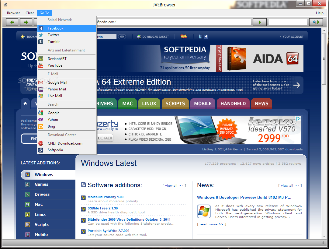Click the giveaway right arrow
Screen dimensions: 329x249
click(296, 85)
